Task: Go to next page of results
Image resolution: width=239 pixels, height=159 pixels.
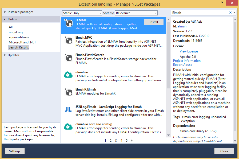Action: [x=132, y=141]
